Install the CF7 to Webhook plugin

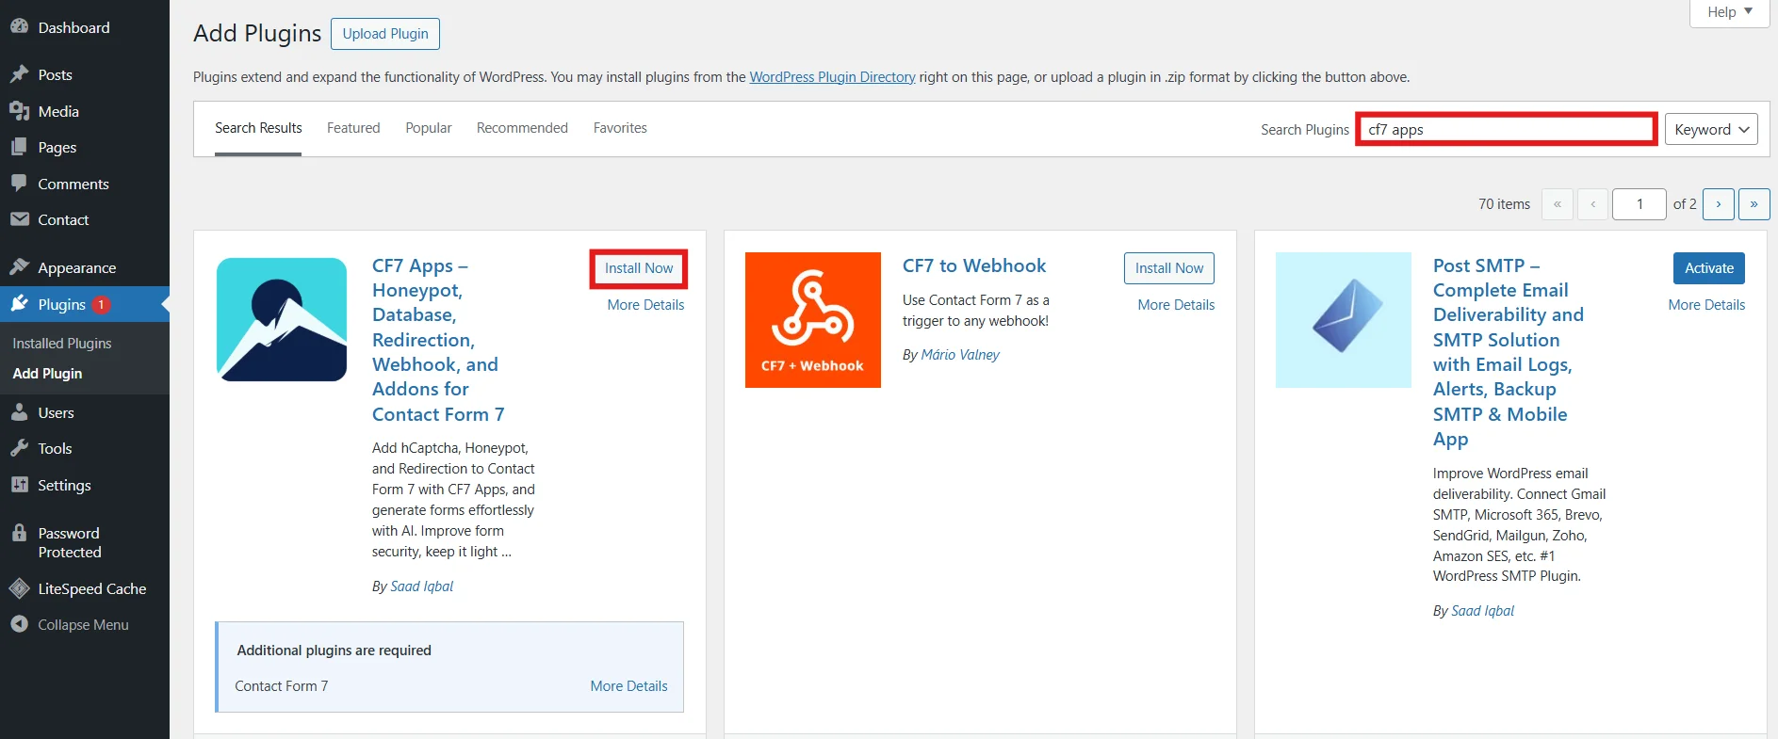coord(1169,268)
